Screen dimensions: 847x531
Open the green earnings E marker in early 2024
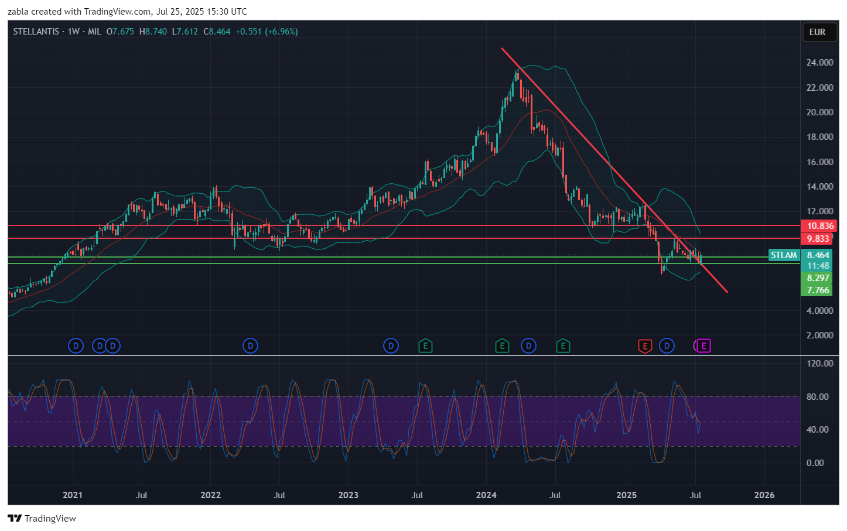click(x=502, y=346)
